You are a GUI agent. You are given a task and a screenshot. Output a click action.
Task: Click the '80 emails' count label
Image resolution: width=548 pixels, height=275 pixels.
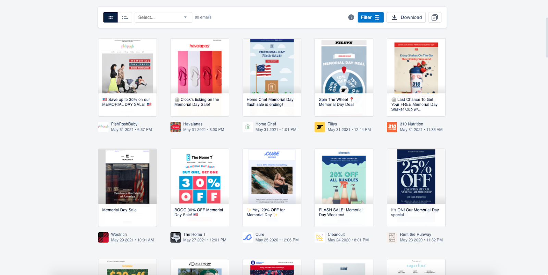tap(203, 17)
